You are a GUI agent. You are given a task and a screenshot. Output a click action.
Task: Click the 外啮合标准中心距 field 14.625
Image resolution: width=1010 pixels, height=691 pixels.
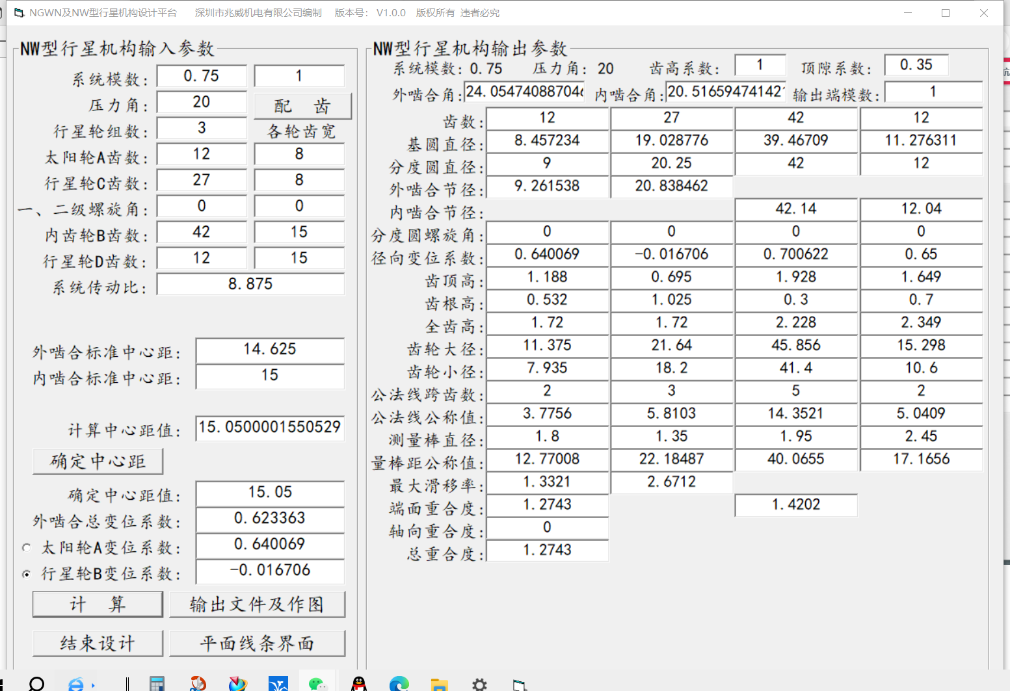coord(270,350)
